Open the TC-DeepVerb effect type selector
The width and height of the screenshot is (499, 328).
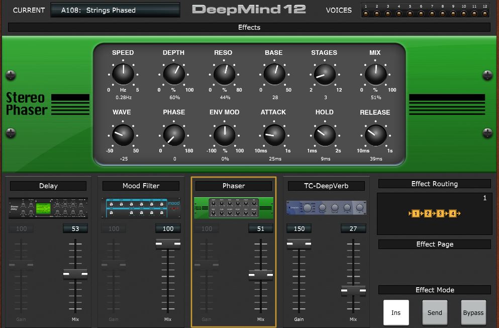[x=326, y=186]
